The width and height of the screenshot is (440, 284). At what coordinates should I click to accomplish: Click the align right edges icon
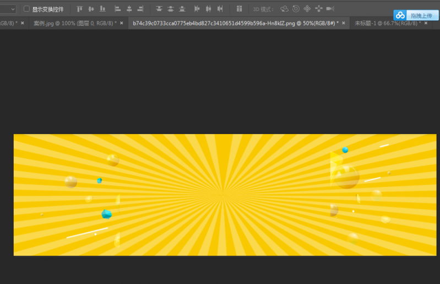click(140, 9)
